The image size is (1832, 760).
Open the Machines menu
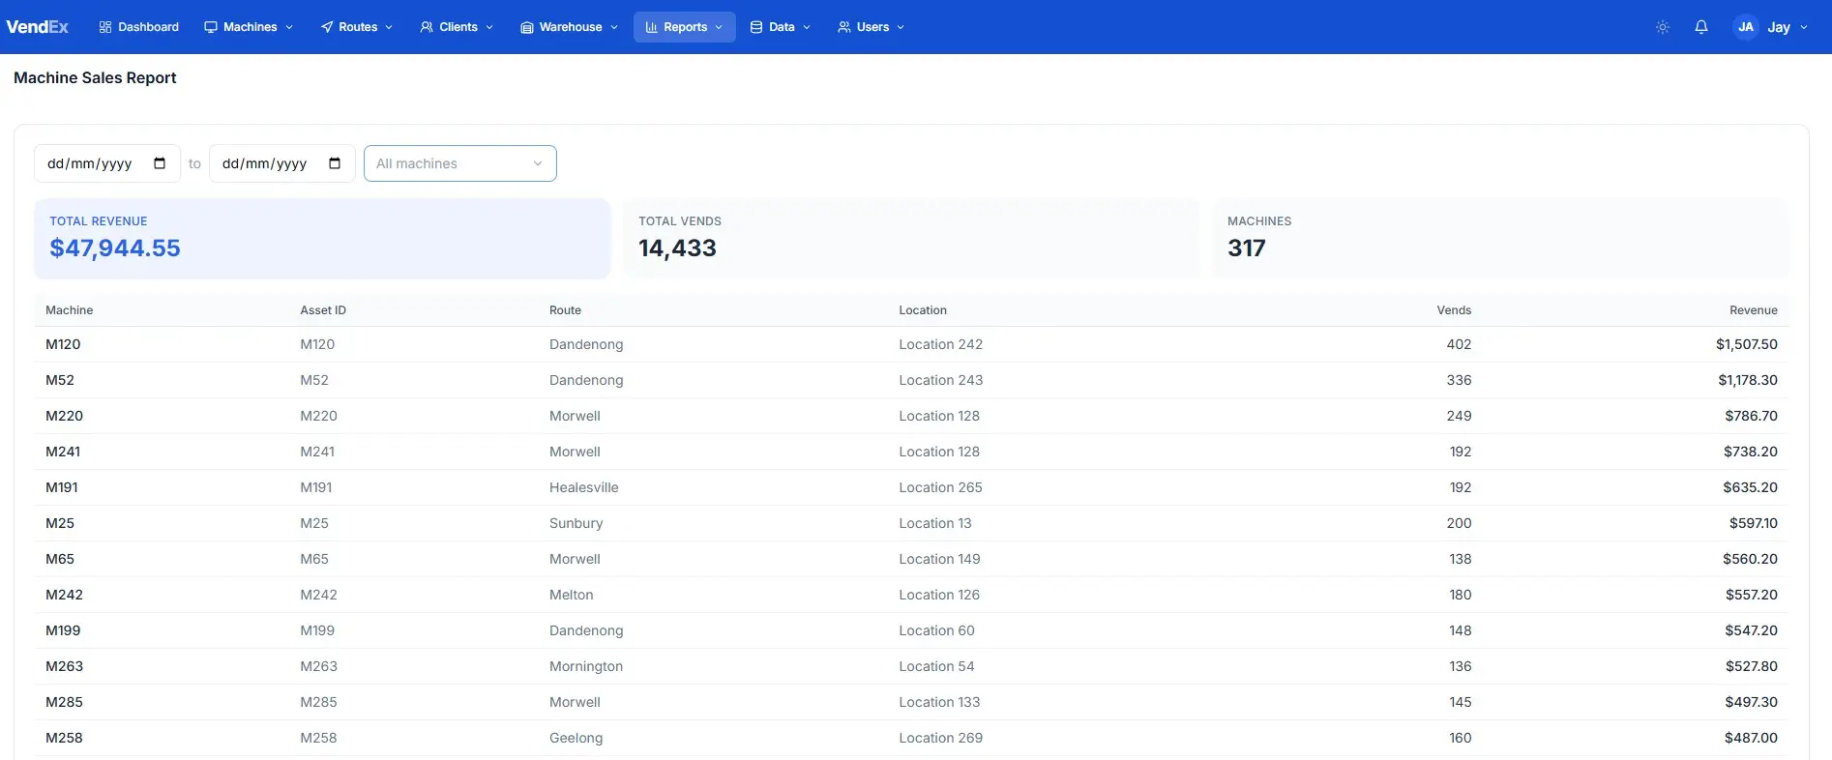pyautogui.click(x=249, y=27)
